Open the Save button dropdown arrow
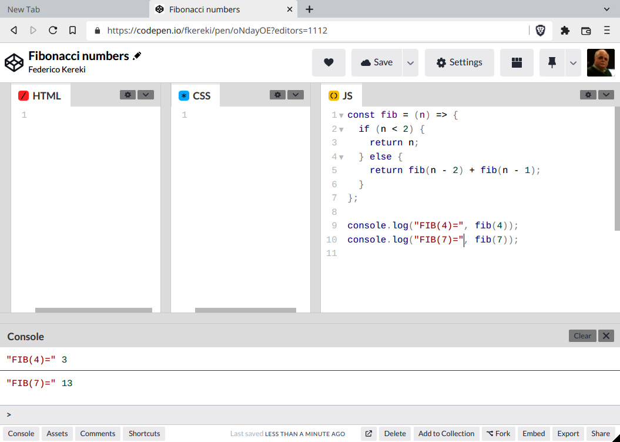Viewport: 620px width, 442px height. 410,62
